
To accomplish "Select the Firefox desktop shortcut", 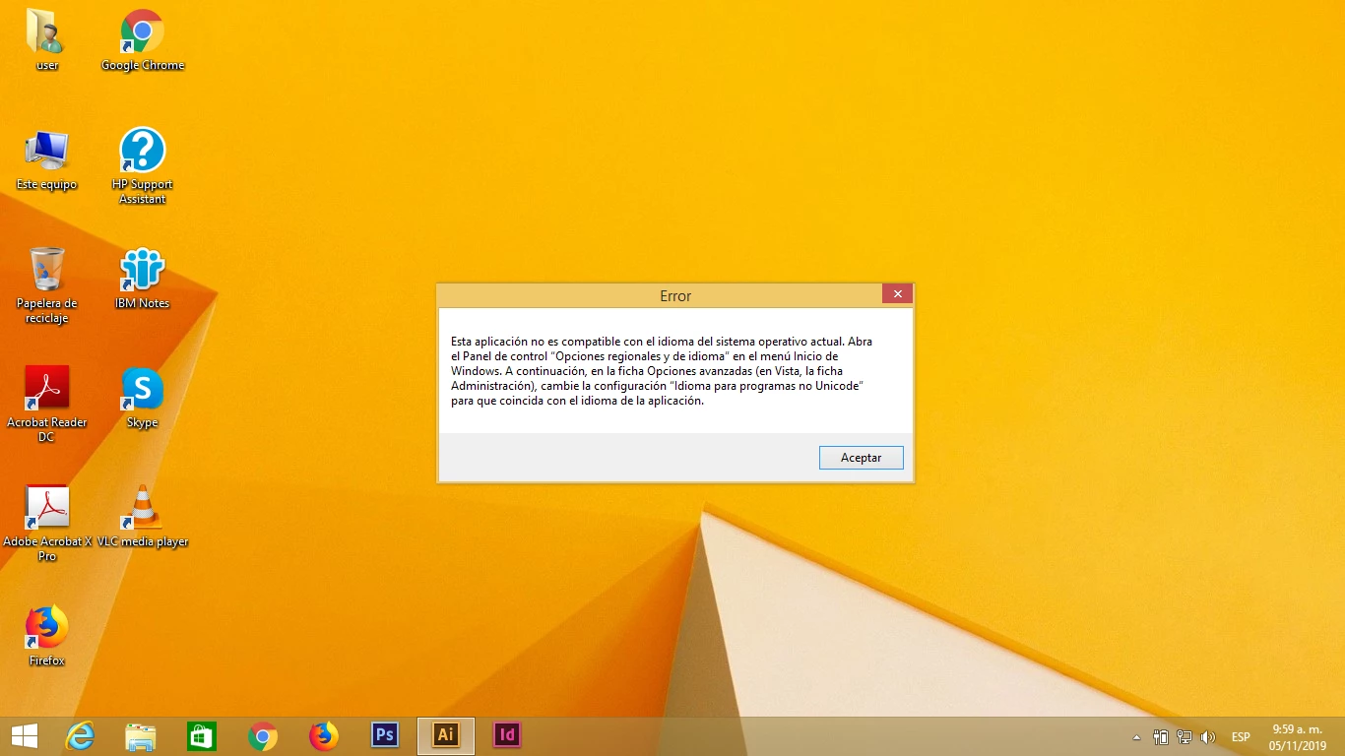I will pos(46,635).
